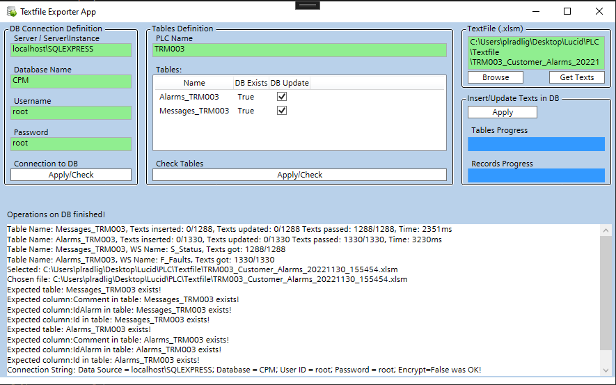Select the Alarms_TRM003 table row name
The width and height of the screenshot is (616, 385).
click(189, 97)
